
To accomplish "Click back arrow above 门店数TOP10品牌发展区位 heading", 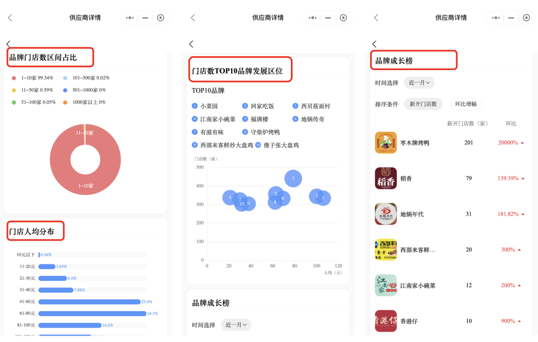I will coord(191,44).
